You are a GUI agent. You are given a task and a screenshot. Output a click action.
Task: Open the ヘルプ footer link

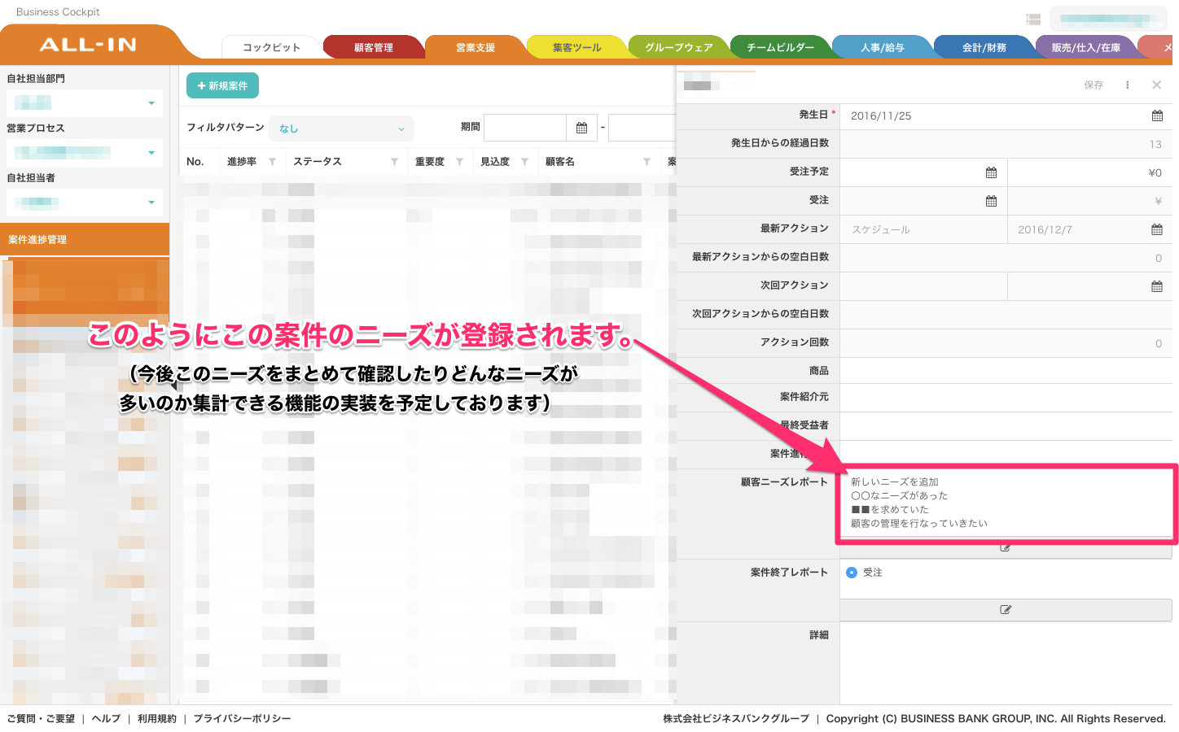point(106,719)
